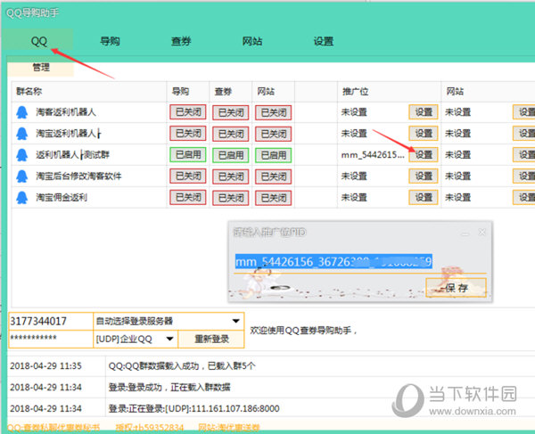The height and width of the screenshot is (434, 535).
Task: Click the 保存 button in PID dialog
Action: pyautogui.click(x=457, y=288)
